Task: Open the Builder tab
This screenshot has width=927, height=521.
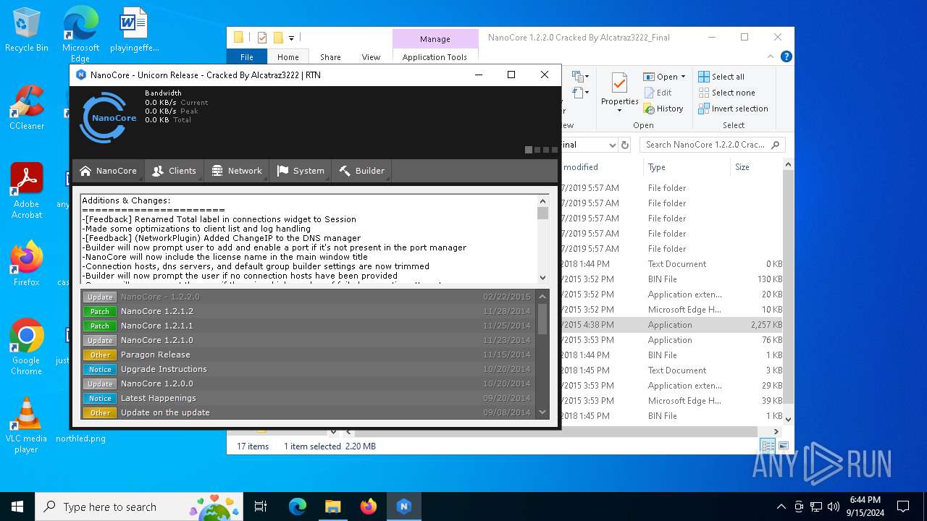Action: pos(361,171)
